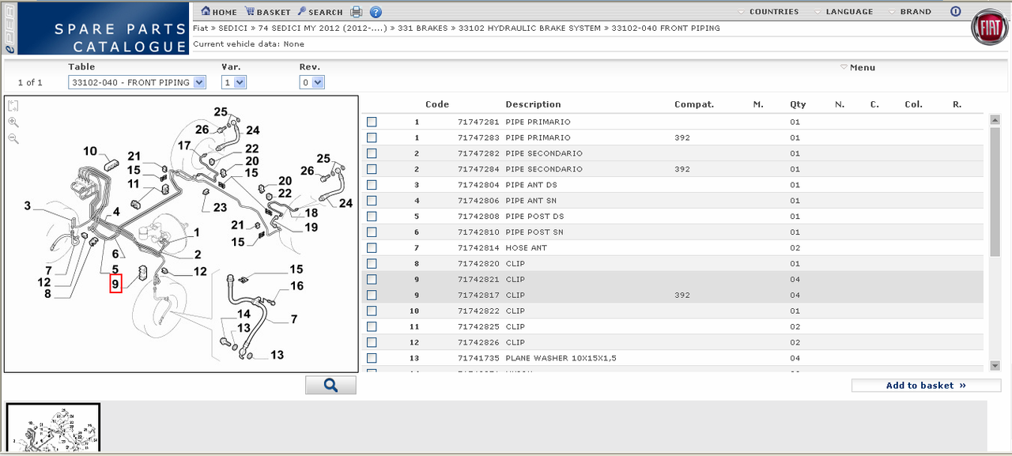Click the info icon beside BRAND

click(x=955, y=12)
